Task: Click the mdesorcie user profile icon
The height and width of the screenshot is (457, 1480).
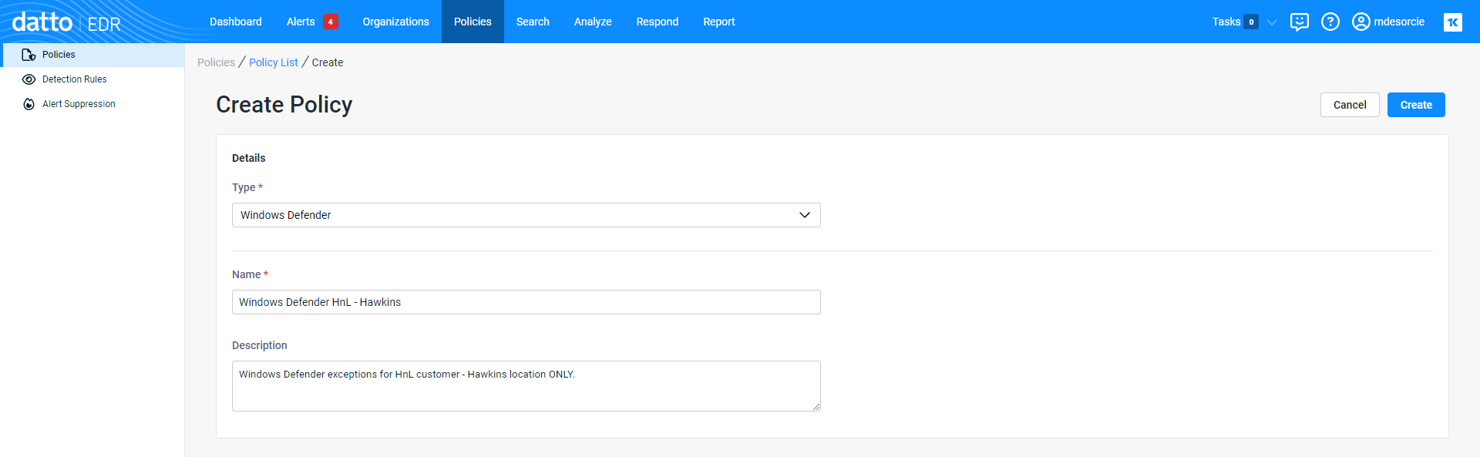Action: point(1361,22)
